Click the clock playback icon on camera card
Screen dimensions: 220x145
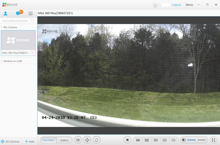[32, 53]
